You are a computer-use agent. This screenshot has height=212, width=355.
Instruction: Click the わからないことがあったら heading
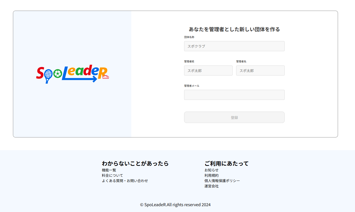pos(135,163)
